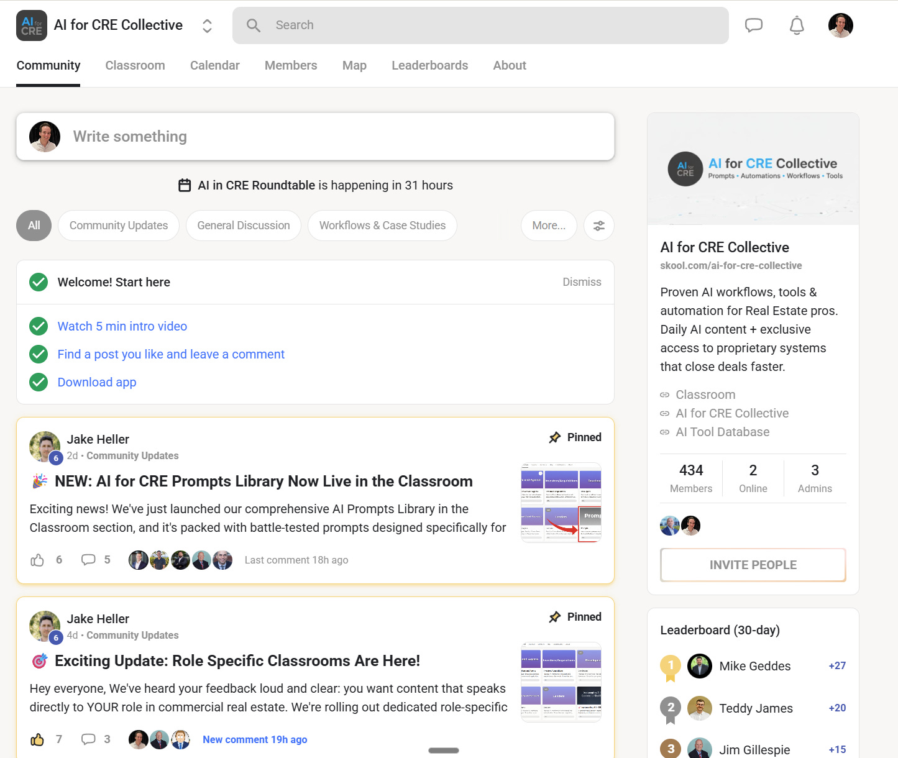Click the search magnifier icon
Viewport: 898px width, 758px height.
pos(254,25)
